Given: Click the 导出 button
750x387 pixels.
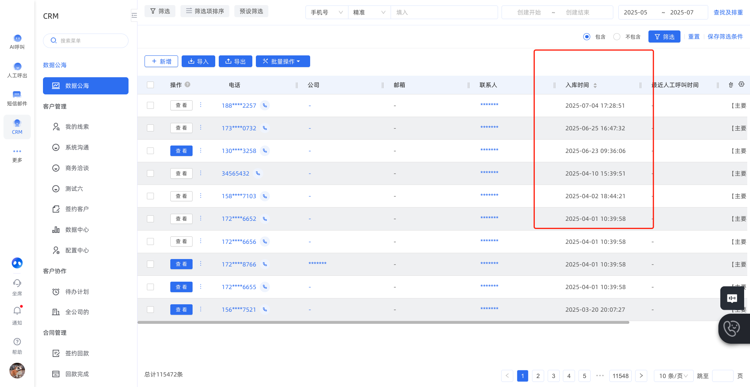Looking at the screenshot, I should (x=236, y=61).
